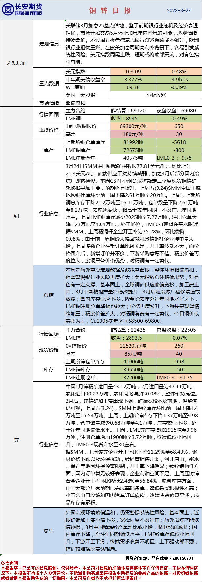202x582 pixels.
Task: Click the -0.39% change cell
Action: click(x=179, y=87)
